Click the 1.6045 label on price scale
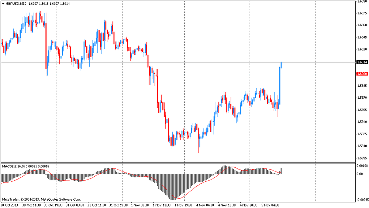The width and height of the screenshot is (369, 208). coord(362,37)
